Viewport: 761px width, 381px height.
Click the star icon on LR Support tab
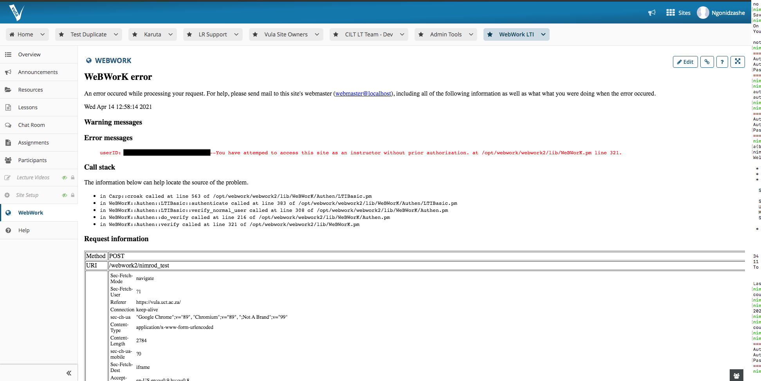(189, 34)
